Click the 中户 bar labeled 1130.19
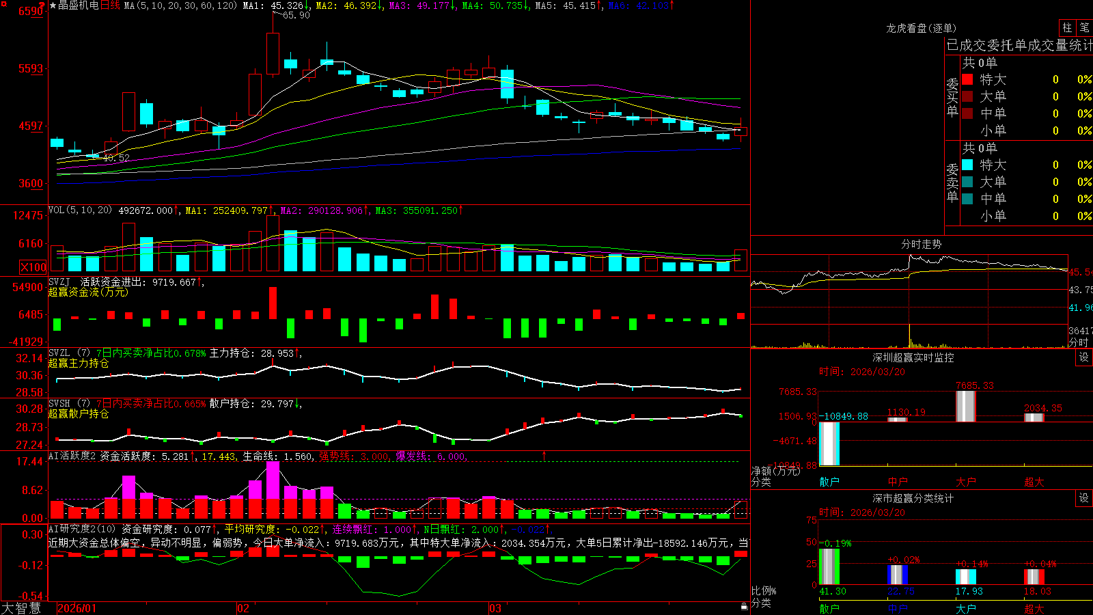This screenshot has height=615, width=1093. point(897,420)
